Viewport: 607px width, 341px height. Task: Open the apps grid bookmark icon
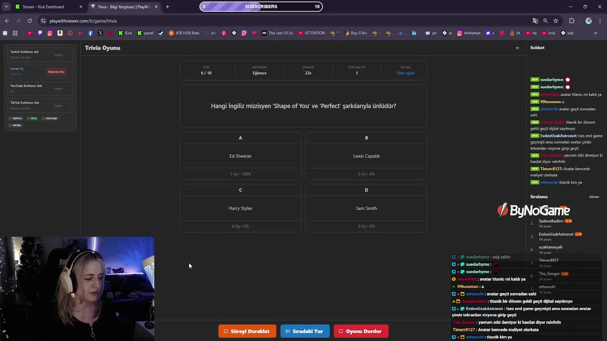coord(15,33)
